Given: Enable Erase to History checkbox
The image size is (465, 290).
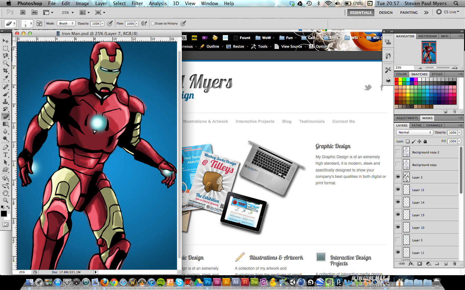Looking at the screenshot, I should (x=153, y=24).
